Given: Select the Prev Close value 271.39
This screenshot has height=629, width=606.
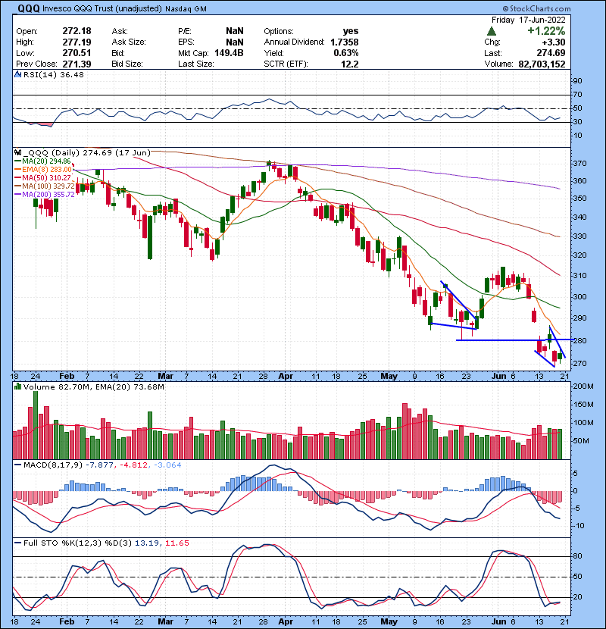Looking at the screenshot, I should [77, 64].
